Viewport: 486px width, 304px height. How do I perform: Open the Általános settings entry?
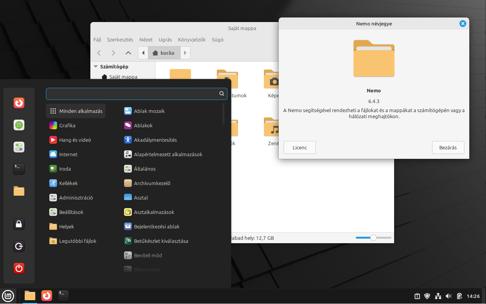click(x=171, y=169)
